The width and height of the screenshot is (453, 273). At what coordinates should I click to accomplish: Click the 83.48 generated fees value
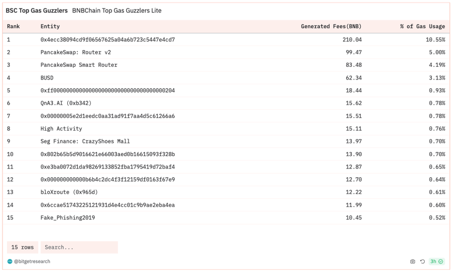(x=354, y=65)
